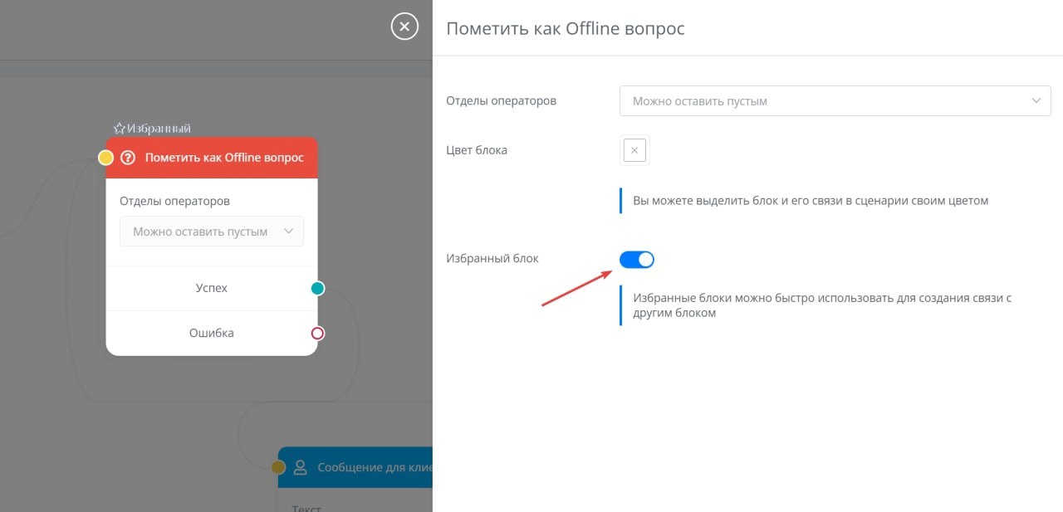Click the Ошибка row in the block
The height and width of the screenshot is (512, 1063).
(211, 334)
